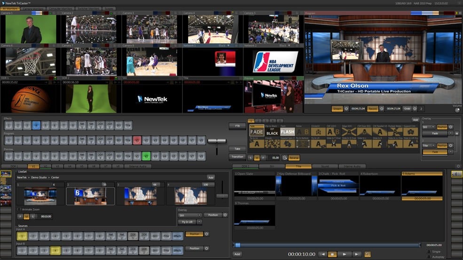Open Stream configuration gear icon
The image size is (463, 260).
(346, 109)
